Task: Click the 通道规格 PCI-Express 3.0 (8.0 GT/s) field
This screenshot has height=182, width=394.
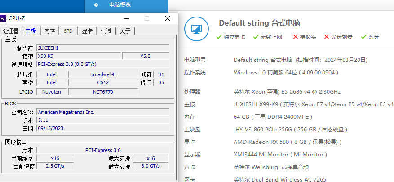Action: [103, 64]
